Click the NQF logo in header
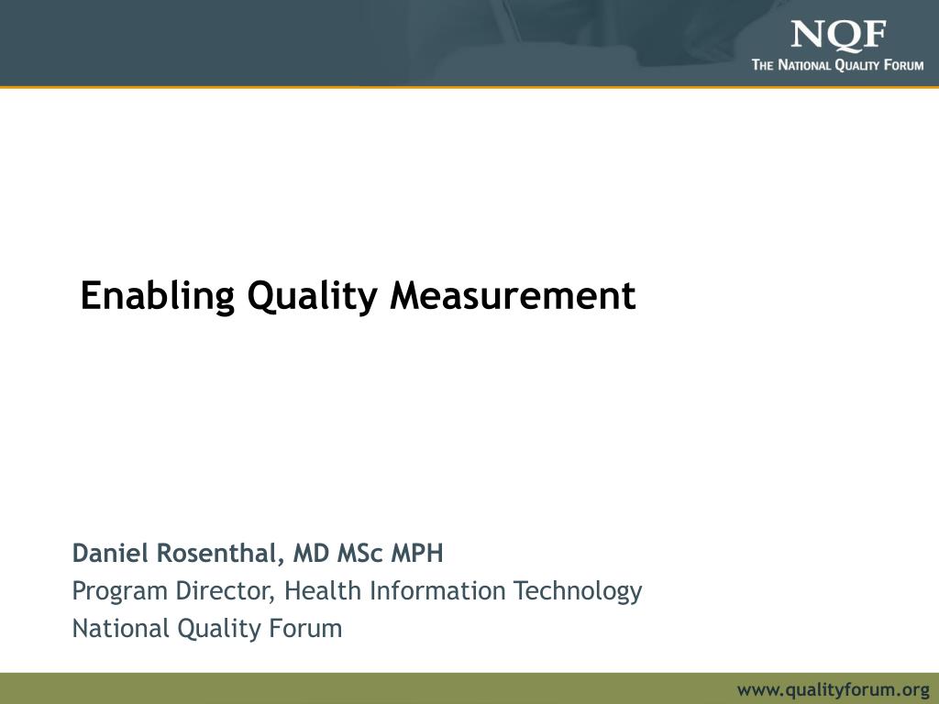This screenshot has width=939, height=704. (x=838, y=36)
